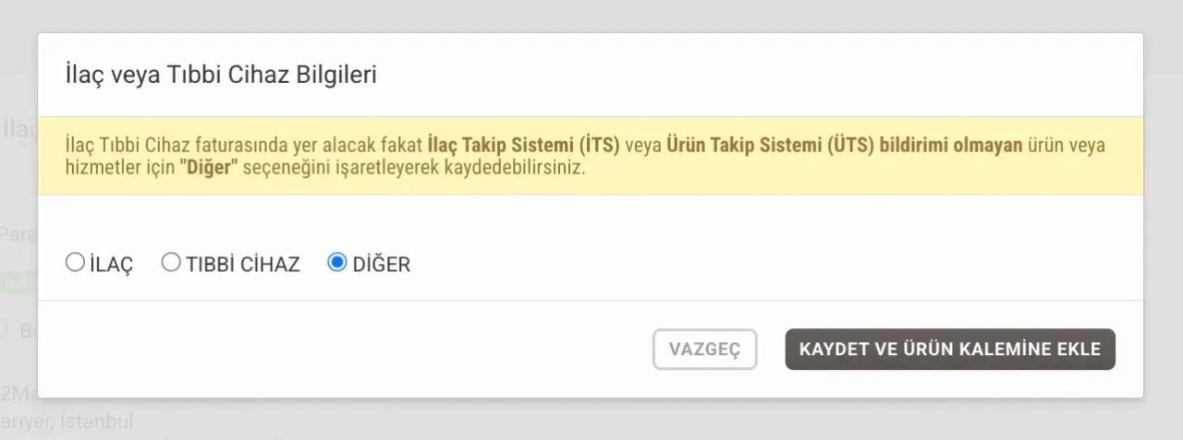Screen dimensions: 1183x440
Task: Cancel with the VAZGEÇ button
Action: coord(704,350)
